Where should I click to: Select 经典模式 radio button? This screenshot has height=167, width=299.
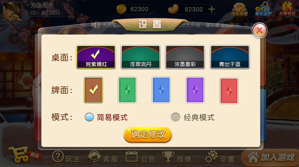[175, 117]
